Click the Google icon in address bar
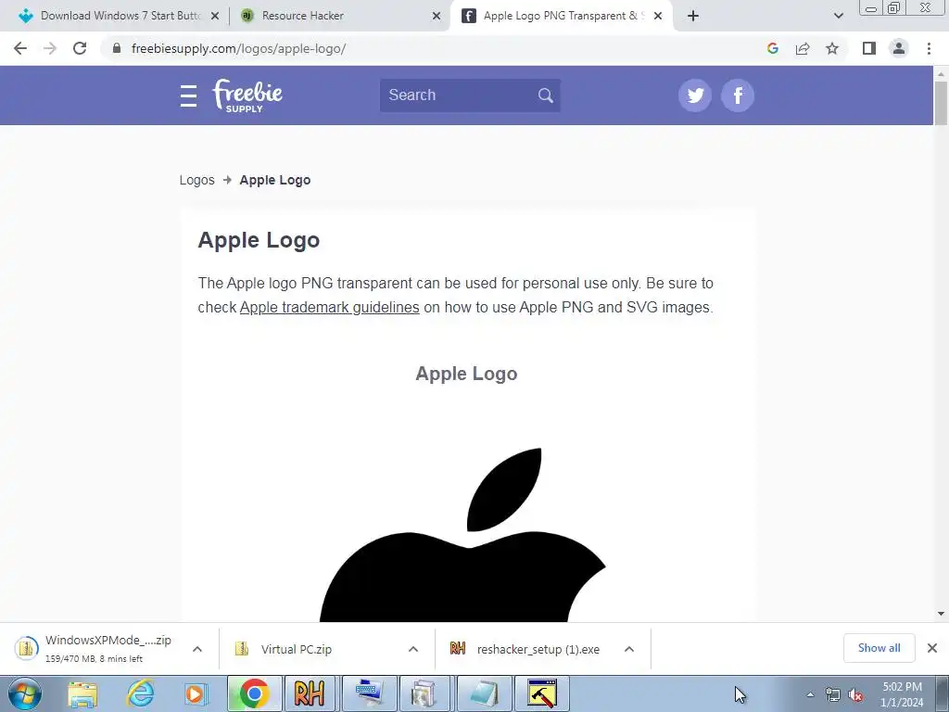This screenshot has height=712, width=949. pyautogui.click(x=772, y=48)
